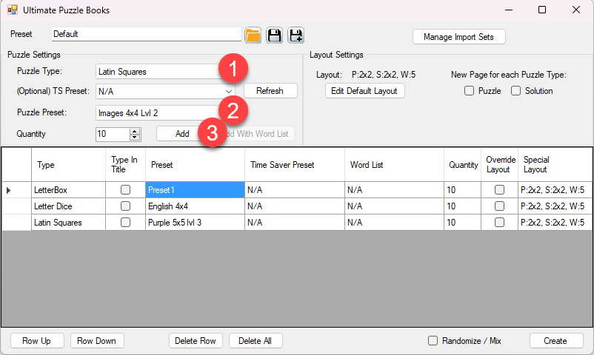Click the row selector arrow for LetterBox

point(9,190)
